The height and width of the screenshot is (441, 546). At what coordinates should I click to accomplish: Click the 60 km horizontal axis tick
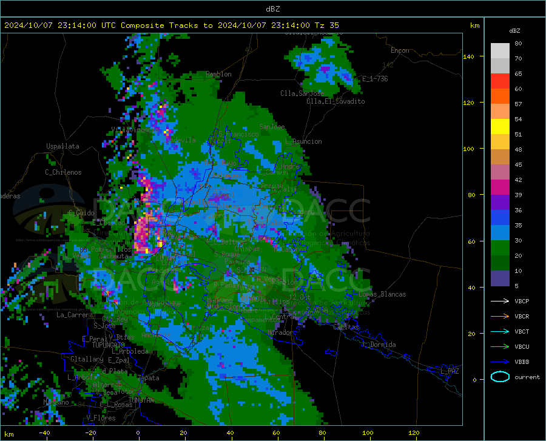pos(276,433)
